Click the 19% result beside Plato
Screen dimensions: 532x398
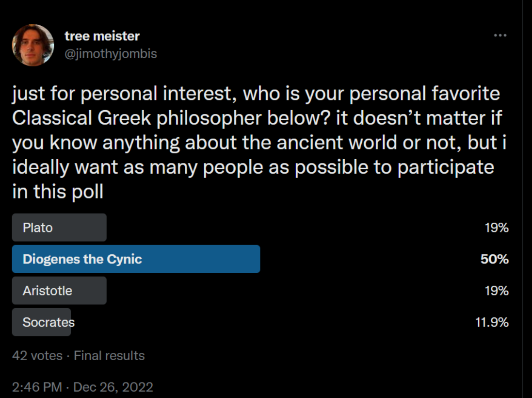pyautogui.click(x=497, y=228)
